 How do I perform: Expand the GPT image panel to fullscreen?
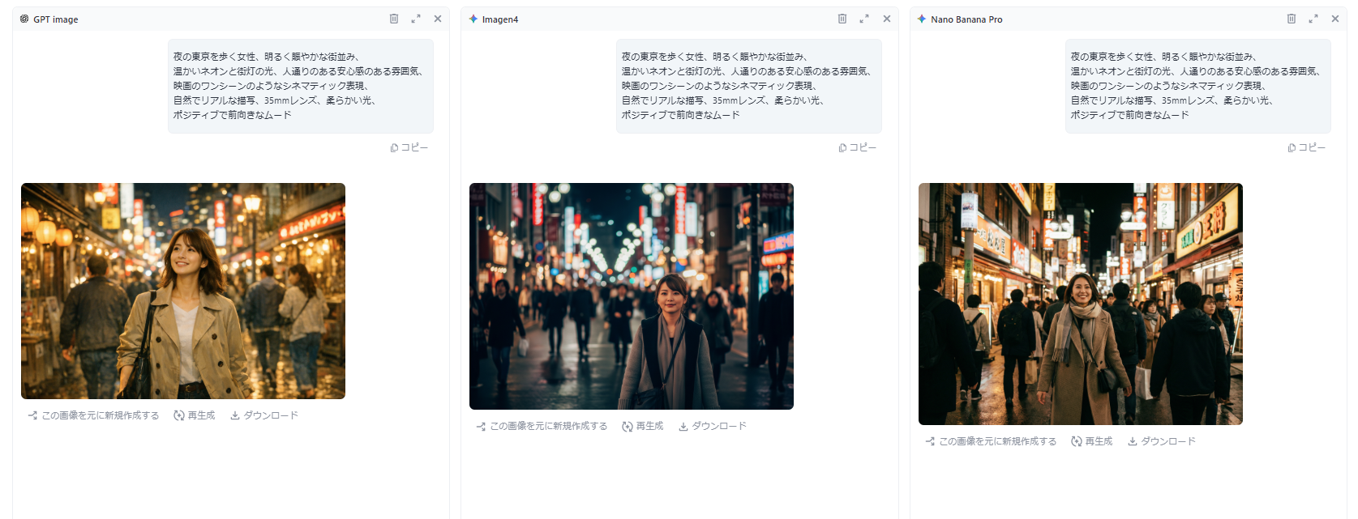[x=416, y=19]
